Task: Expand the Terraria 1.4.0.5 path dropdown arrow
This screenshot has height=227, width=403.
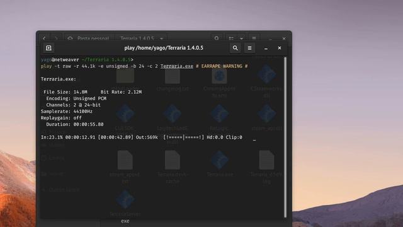Action: click(x=161, y=38)
